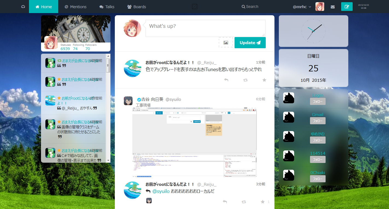Open @_Reiju_ avatar on iTunes post

[133, 68]
